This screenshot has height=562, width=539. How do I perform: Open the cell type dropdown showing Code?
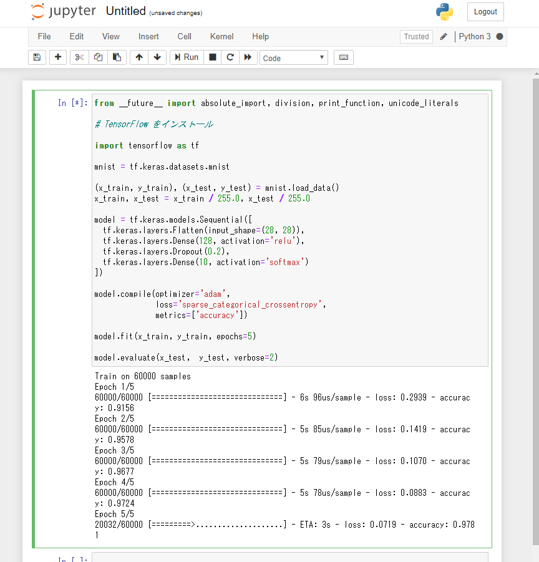[x=293, y=57]
